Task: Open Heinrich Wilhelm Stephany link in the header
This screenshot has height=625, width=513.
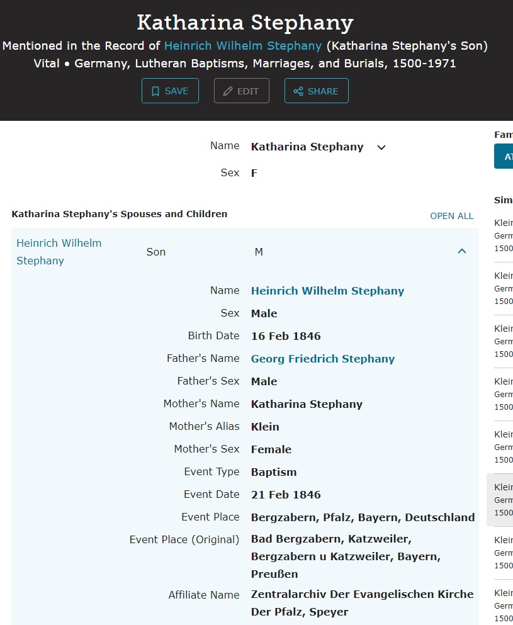Action: point(243,46)
